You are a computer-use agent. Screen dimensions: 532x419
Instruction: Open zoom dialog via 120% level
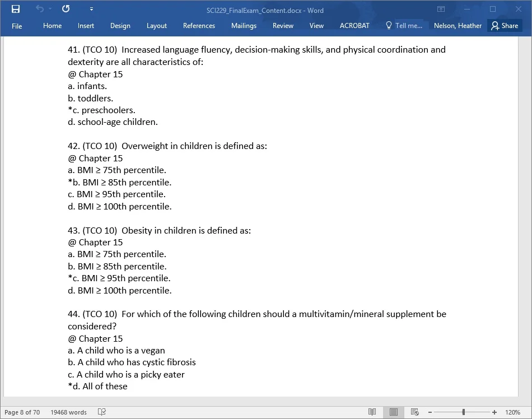point(512,412)
